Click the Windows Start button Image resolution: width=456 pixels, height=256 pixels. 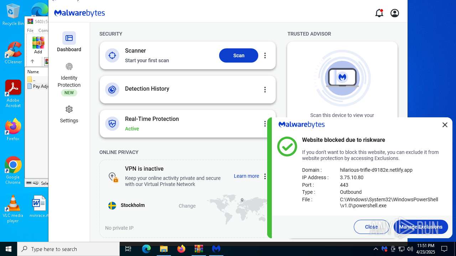[9, 249]
